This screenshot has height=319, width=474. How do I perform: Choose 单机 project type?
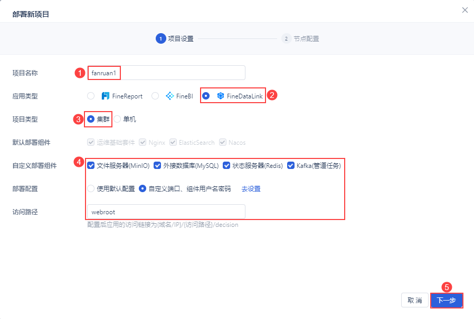117,119
